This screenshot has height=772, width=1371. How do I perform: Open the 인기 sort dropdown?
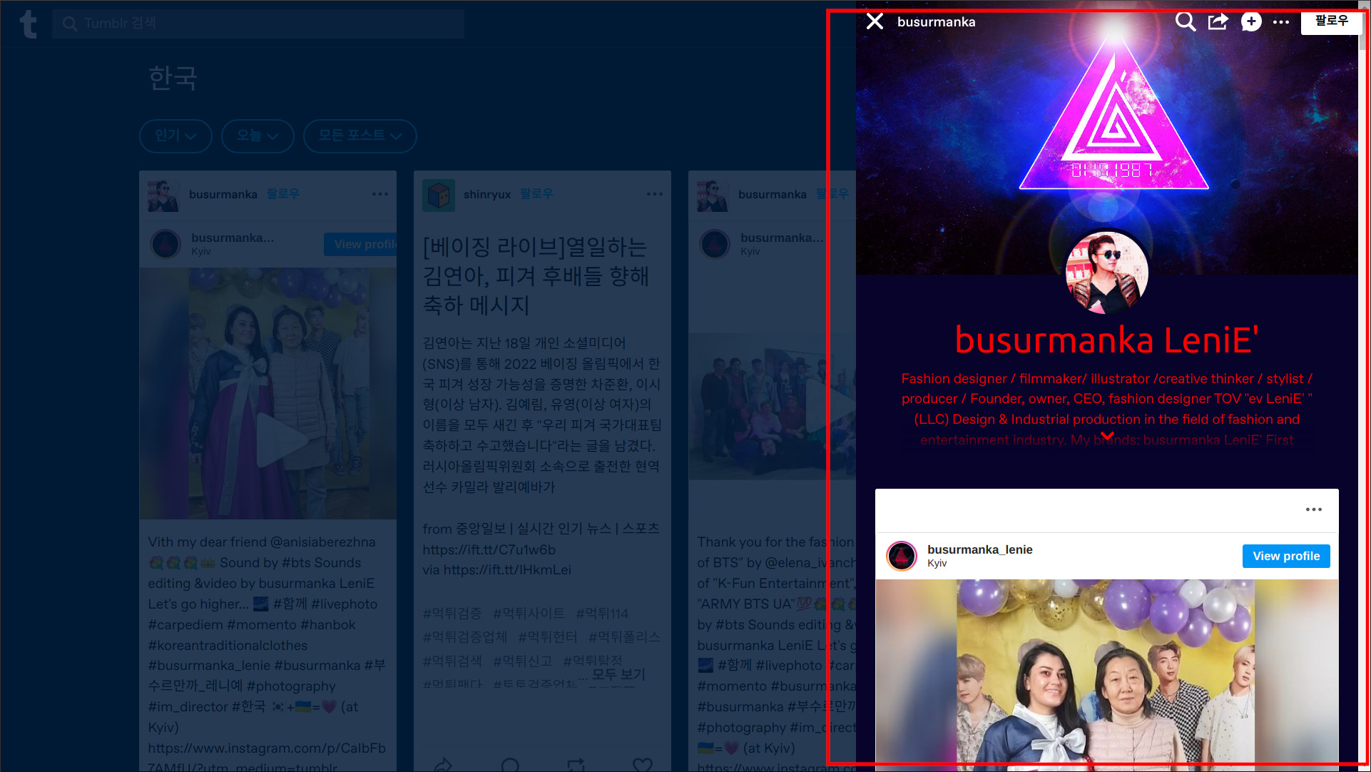coord(175,136)
